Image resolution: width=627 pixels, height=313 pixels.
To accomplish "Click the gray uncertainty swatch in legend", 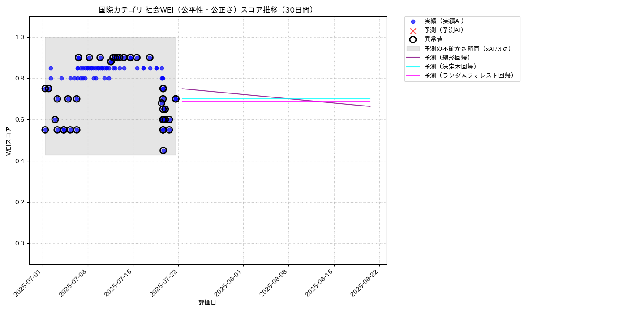I will [x=413, y=48].
